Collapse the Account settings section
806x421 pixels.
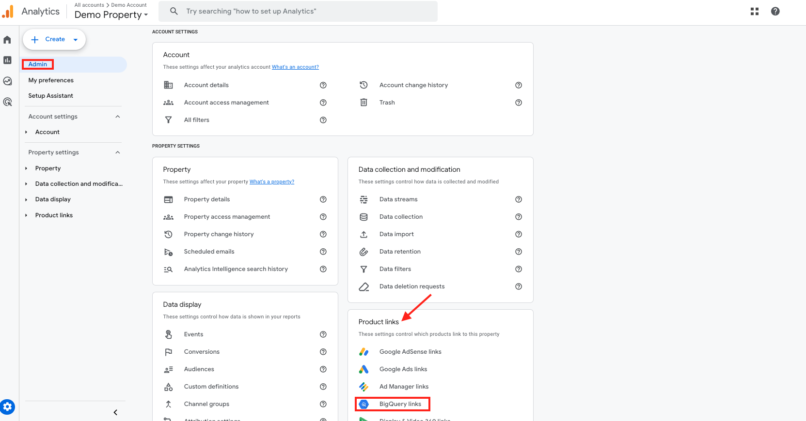[117, 117]
